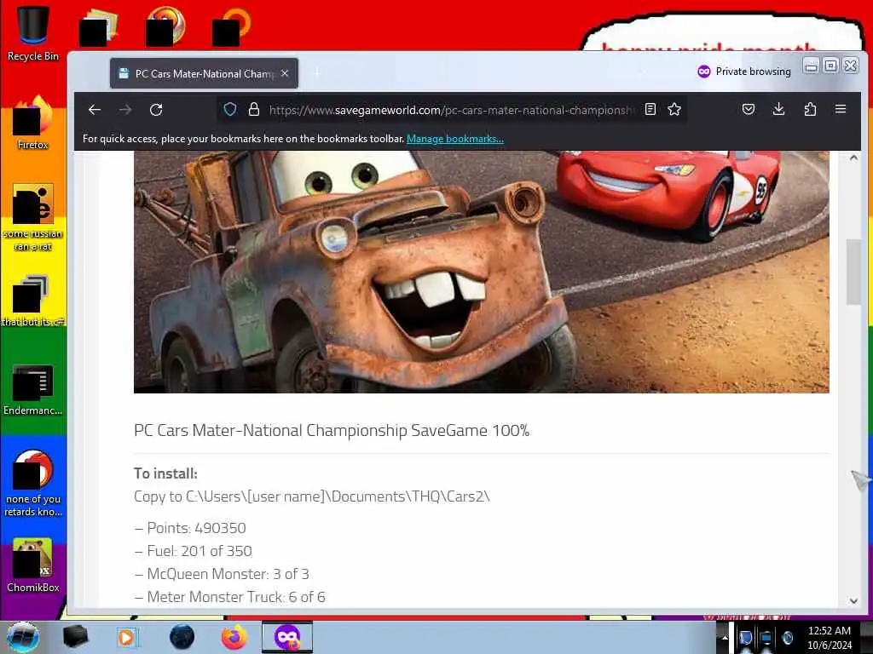
Task: Click the 'Fuel: 201 of 350' line
Action: pos(194,551)
